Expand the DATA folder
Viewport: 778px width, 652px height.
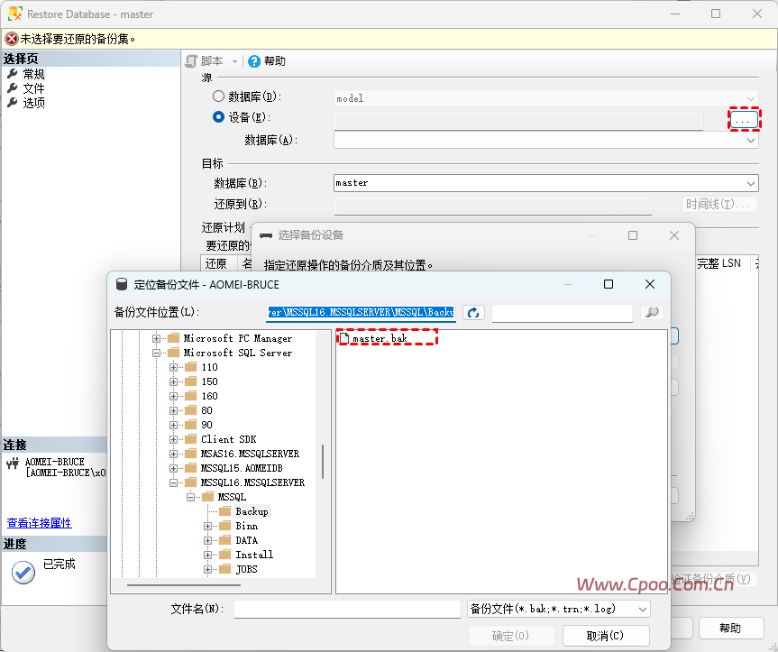coord(208,540)
